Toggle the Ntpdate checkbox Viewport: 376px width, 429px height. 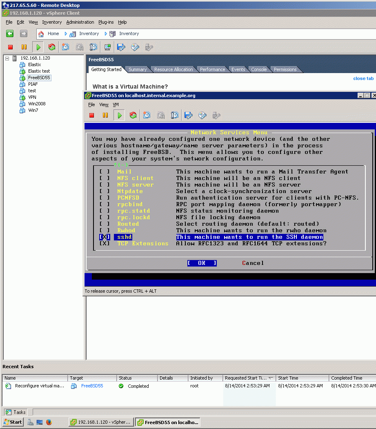click(105, 191)
